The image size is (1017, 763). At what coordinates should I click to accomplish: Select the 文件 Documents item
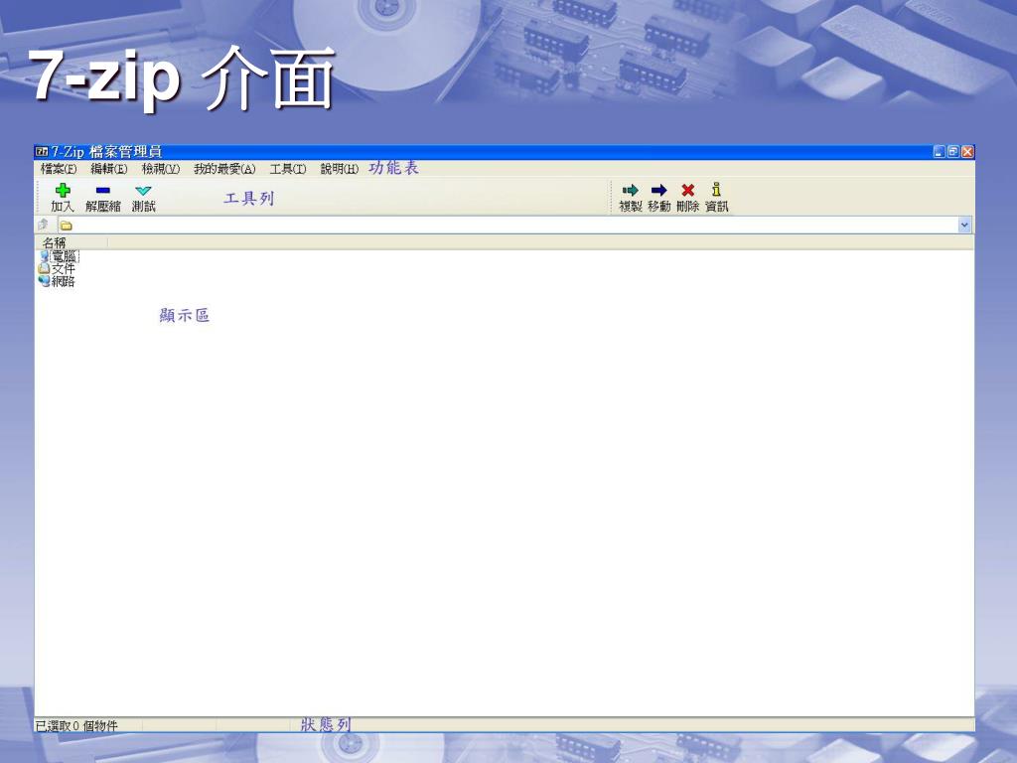(x=57, y=268)
